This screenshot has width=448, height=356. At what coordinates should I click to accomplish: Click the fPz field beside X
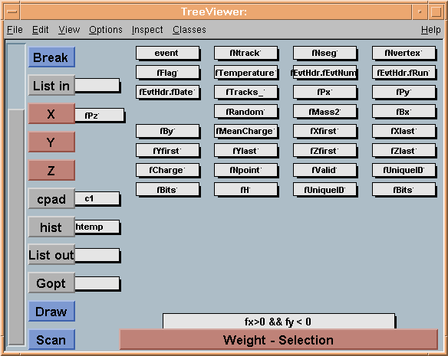100,116
